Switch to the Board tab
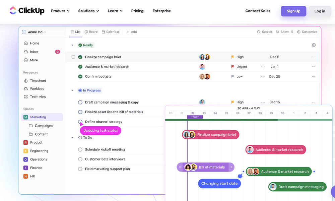Viewport: 335px width, 201px height. 91,32
